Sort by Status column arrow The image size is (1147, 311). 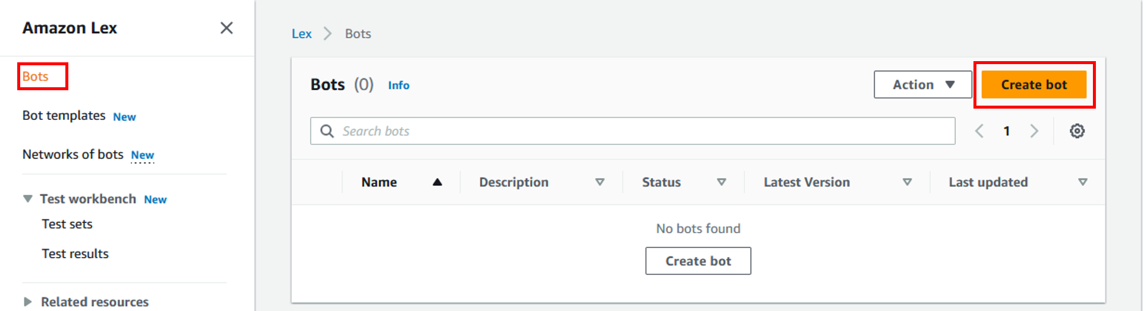tap(721, 182)
